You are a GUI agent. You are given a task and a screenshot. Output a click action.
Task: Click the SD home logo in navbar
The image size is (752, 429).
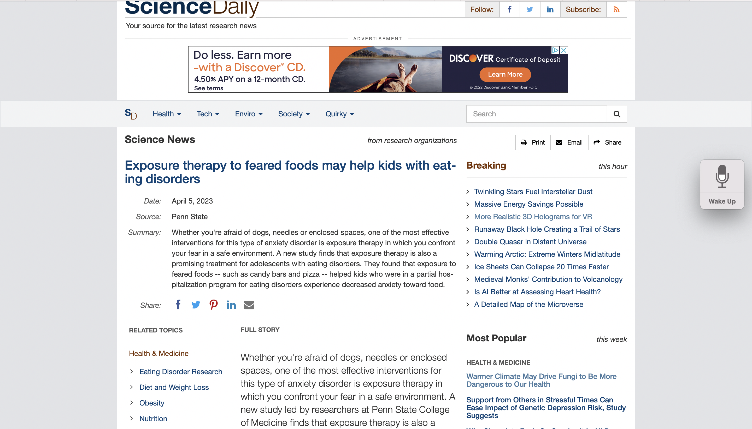131,114
